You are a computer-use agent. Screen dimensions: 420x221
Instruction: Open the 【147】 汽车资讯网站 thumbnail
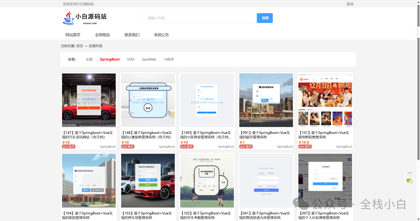(89, 100)
